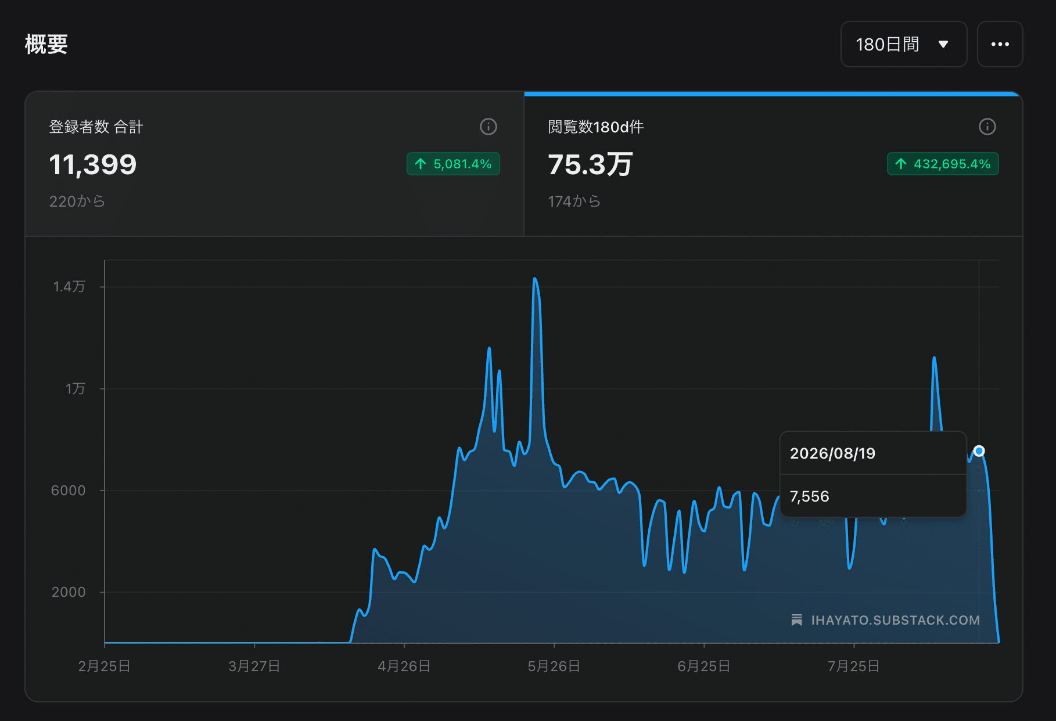The image size is (1056, 721).
Task: Click the green 432,695.4% growth badge
Action: [x=943, y=164]
